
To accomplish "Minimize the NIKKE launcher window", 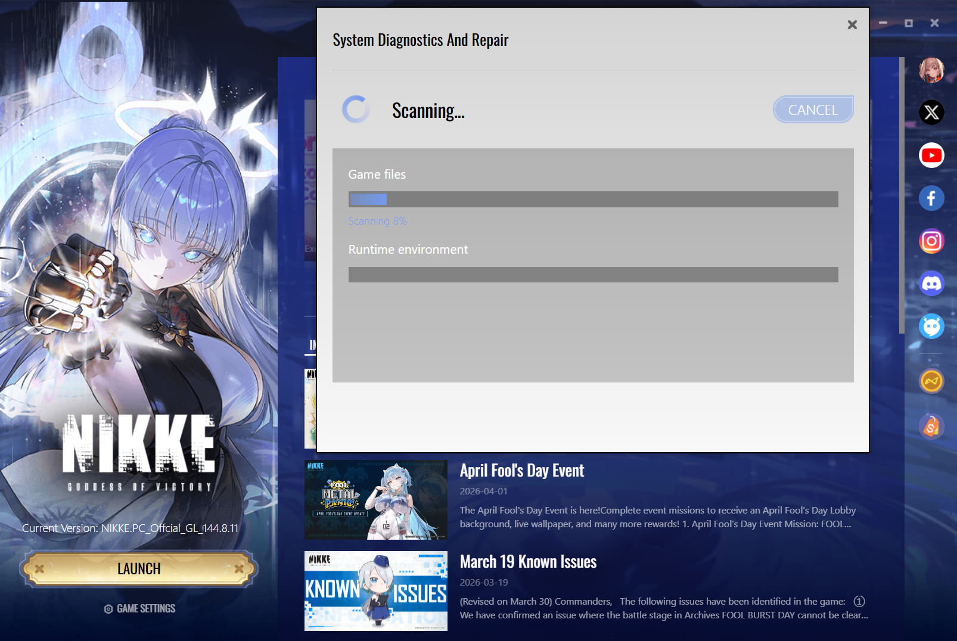I will (x=883, y=23).
